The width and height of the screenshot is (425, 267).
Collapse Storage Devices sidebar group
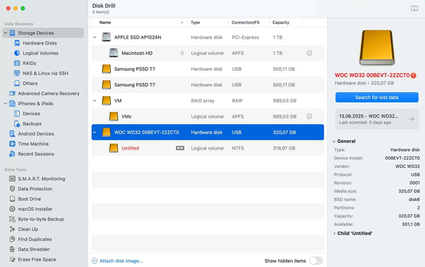click(x=5, y=33)
